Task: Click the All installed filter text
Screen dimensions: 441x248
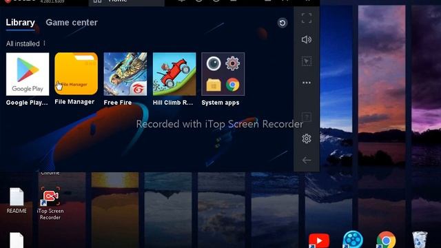Action: coord(23,43)
